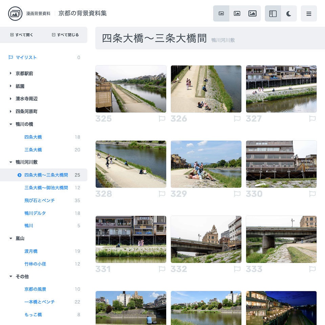The width and height of the screenshot is (325, 325).
Task: Click the マイリスト flag icon
Action: tap(10, 58)
